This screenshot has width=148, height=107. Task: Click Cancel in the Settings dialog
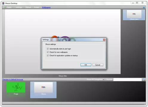[98, 65]
